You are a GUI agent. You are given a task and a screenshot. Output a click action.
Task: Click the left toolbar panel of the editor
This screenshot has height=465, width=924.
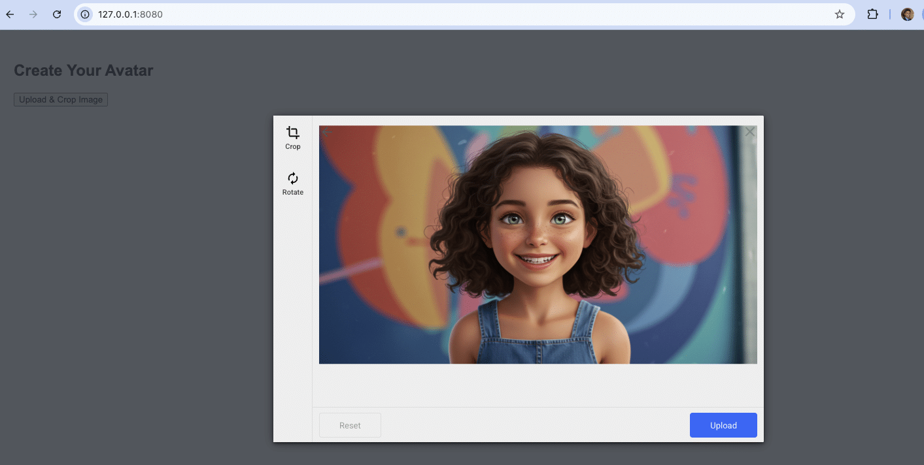[292, 294]
